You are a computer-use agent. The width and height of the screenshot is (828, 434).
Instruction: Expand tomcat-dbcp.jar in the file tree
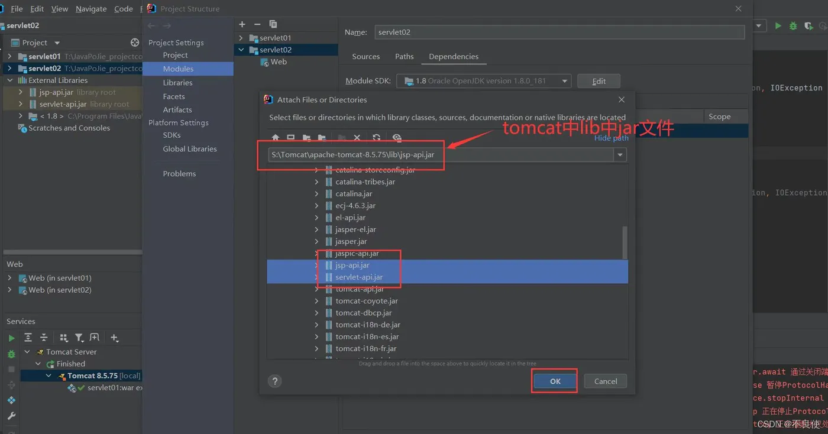(316, 313)
